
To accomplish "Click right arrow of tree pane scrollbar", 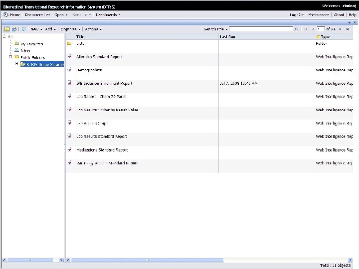I will click(61, 260).
